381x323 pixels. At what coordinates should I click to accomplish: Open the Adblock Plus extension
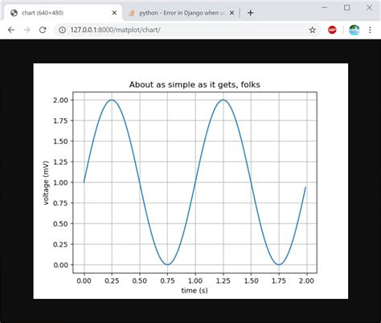click(332, 30)
